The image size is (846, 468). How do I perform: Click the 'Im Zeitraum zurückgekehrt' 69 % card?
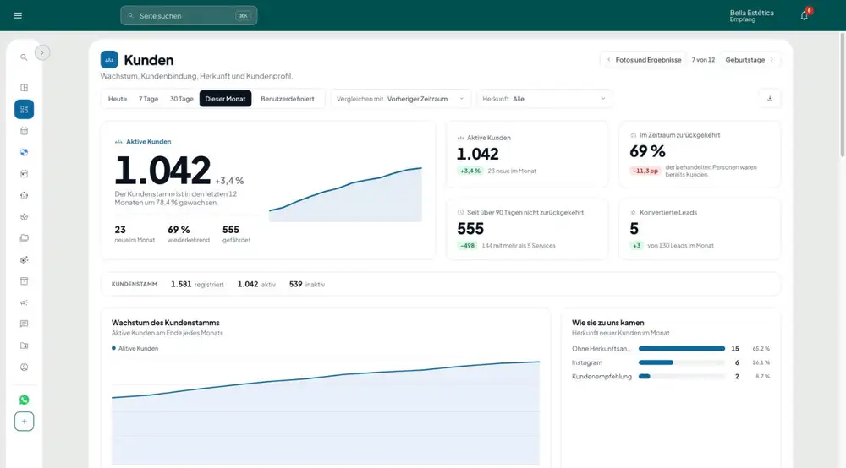point(700,155)
